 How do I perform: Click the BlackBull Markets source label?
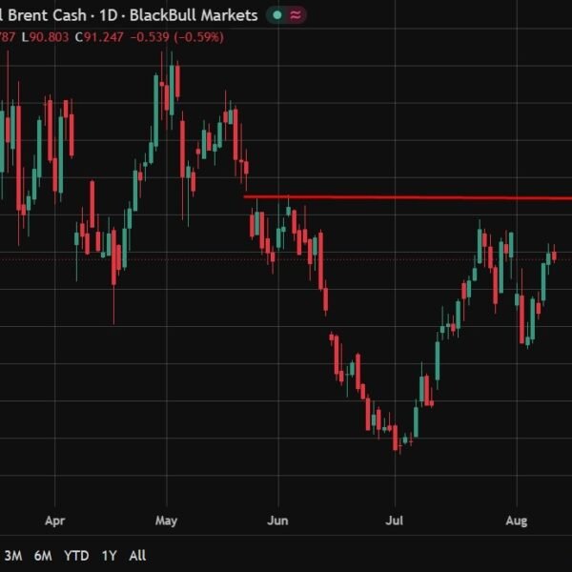194,15
